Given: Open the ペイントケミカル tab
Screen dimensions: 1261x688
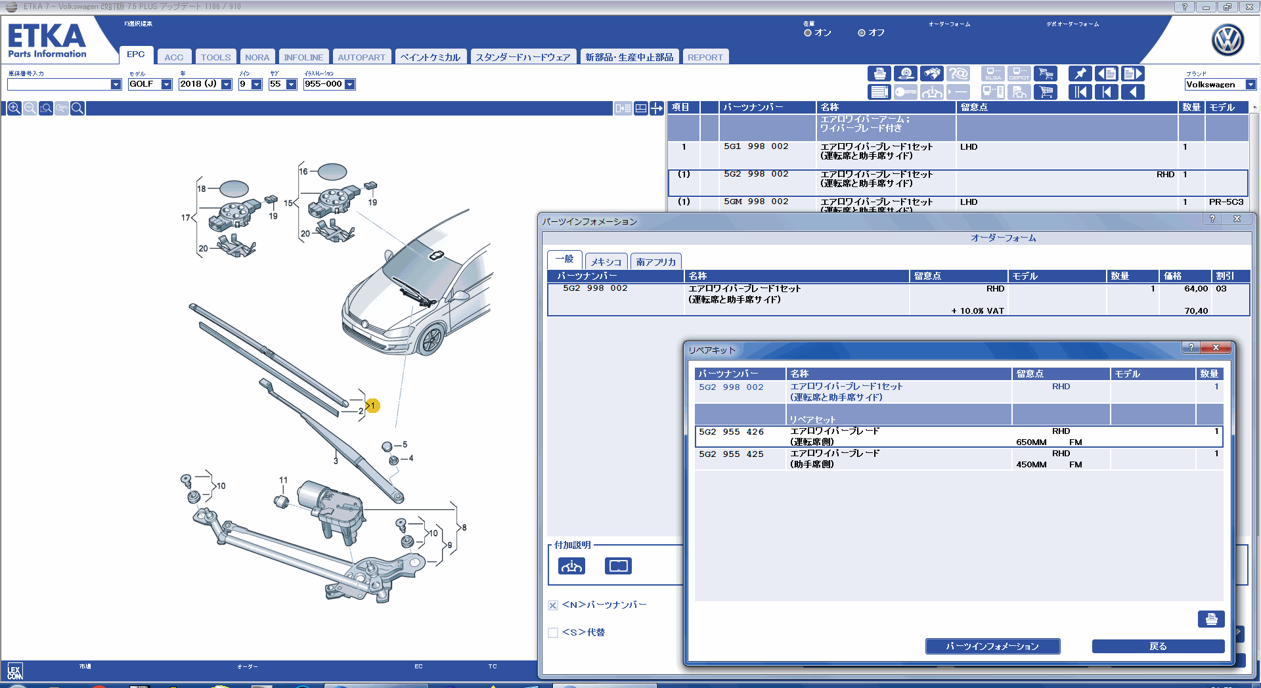Looking at the screenshot, I should coord(431,57).
